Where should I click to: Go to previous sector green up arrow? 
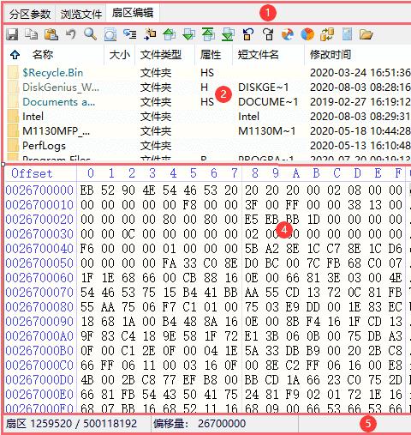point(169,34)
